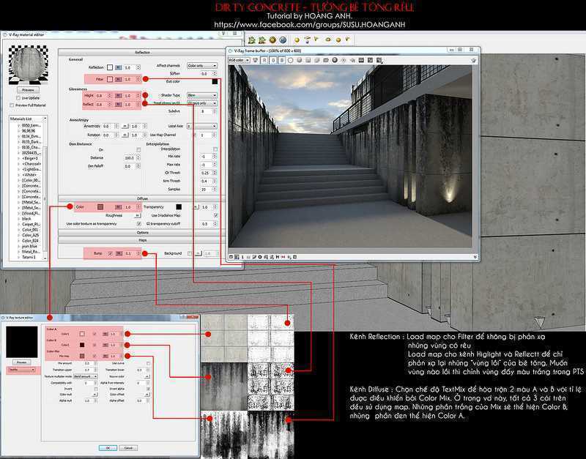Click the Roughness map button
The image size is (586, 459).
click(x=137, y=215)
